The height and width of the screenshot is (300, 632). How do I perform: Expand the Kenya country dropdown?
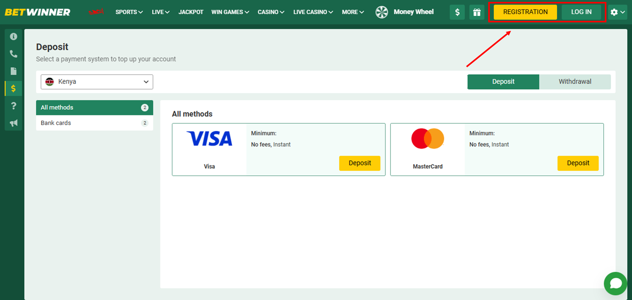pos(97,82)
